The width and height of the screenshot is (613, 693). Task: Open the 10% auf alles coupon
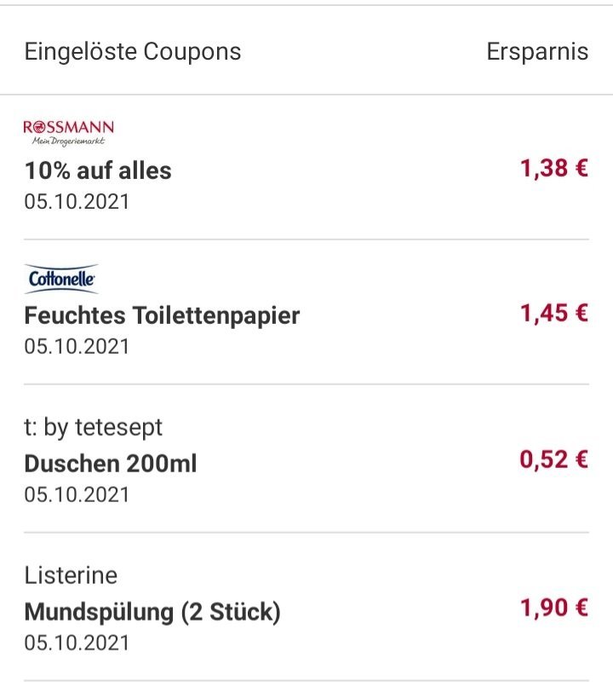click(306, 167)
